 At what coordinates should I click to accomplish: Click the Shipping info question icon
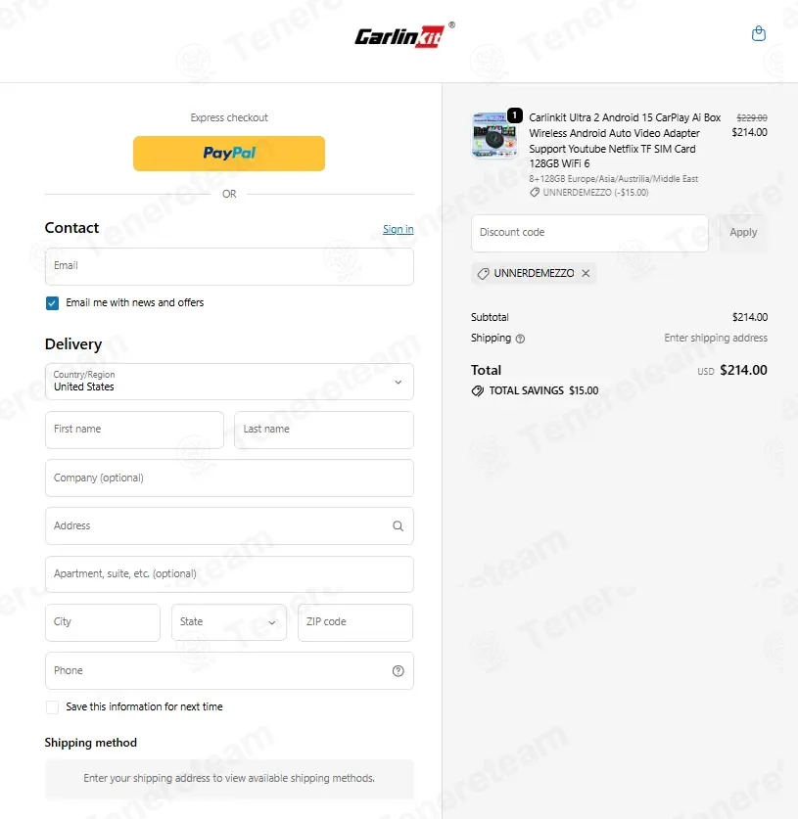520,339
